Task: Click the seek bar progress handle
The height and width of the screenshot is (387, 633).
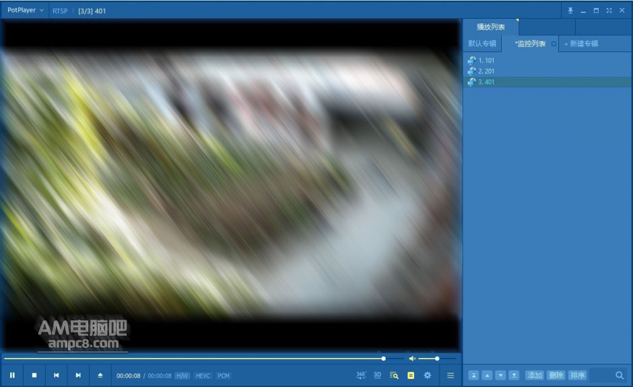Action: tap(384, 358)
